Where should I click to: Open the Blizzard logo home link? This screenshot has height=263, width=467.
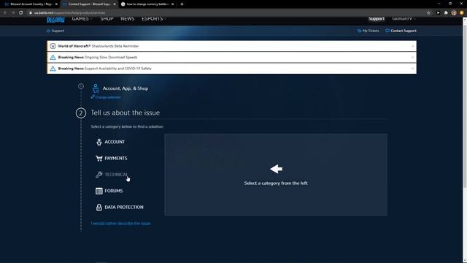[55, 20]
